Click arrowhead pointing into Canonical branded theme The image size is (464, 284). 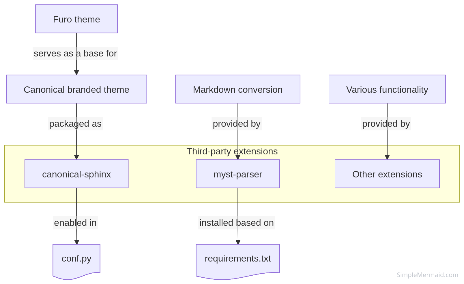click(x=76, y=73)
